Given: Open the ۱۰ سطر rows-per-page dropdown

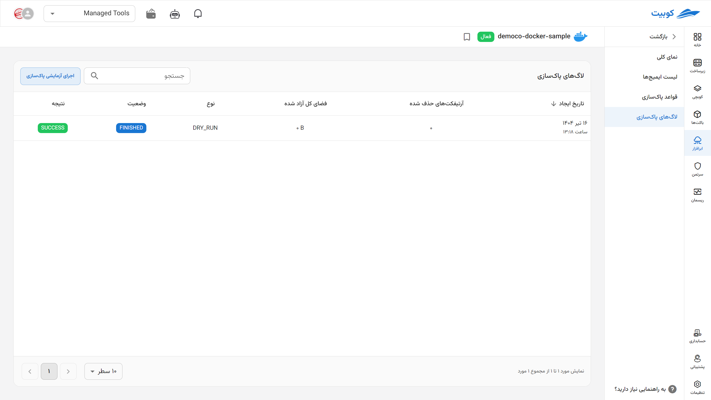Looking at the screenshot, I should 103,371.
